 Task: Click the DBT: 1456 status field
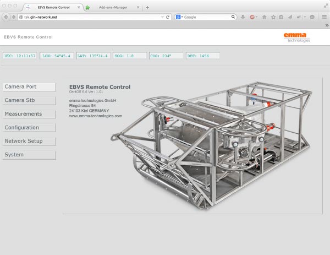click(x=203, y=56)
